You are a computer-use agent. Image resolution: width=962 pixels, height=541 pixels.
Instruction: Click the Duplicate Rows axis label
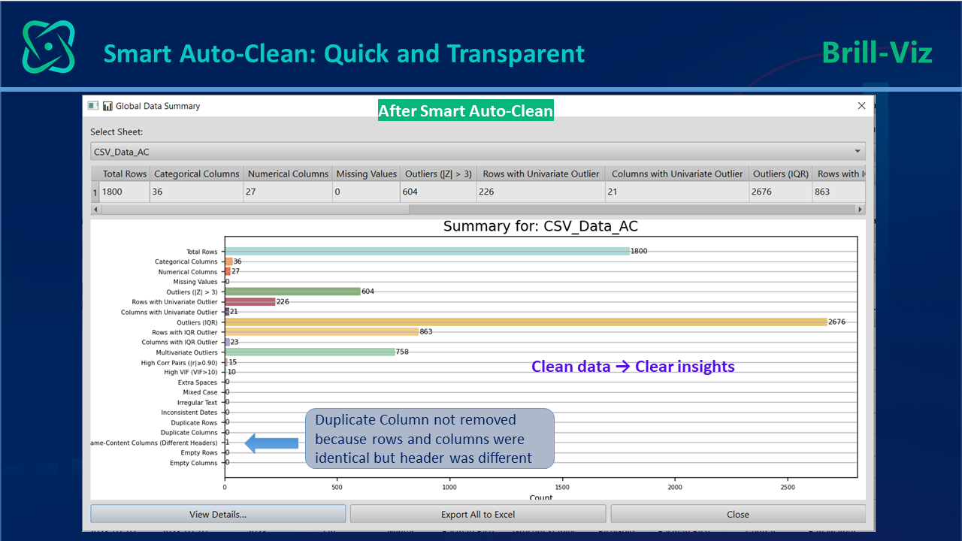[x=194, y=422]
